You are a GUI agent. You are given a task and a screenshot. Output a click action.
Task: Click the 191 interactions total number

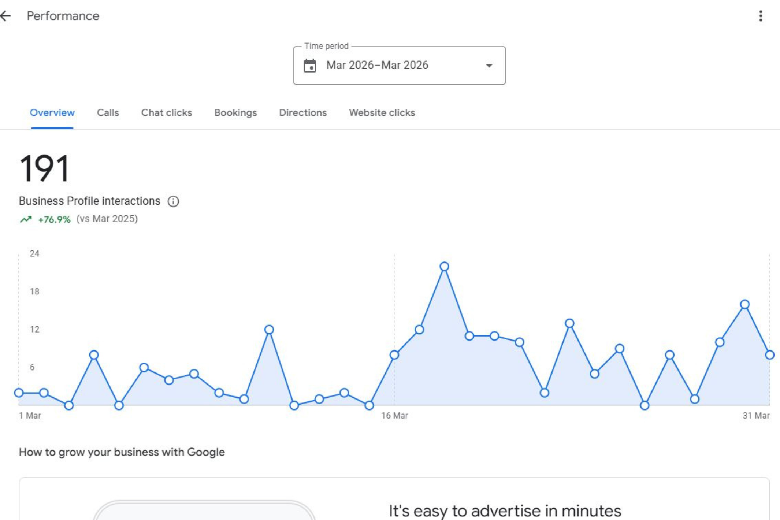[44, 168]
